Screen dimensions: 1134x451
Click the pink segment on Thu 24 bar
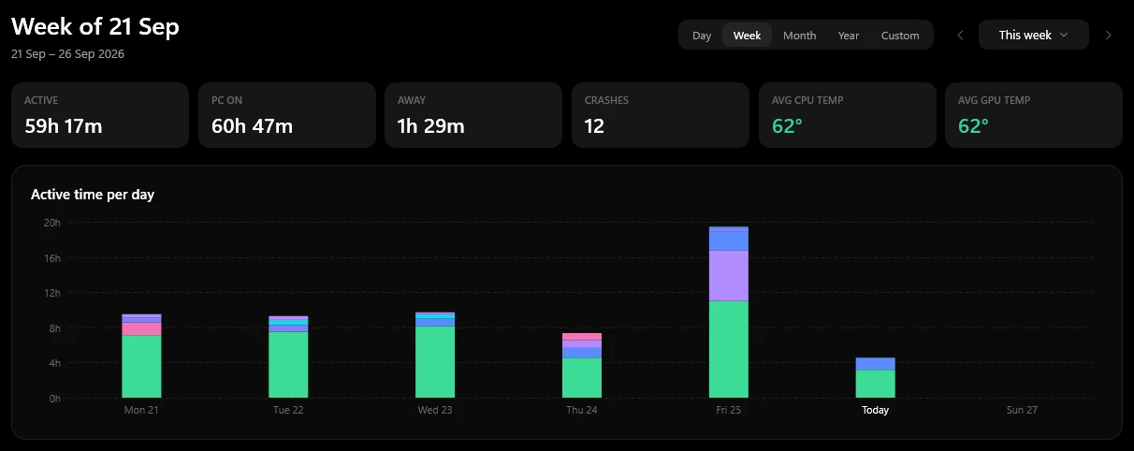[x=582, y=336]
